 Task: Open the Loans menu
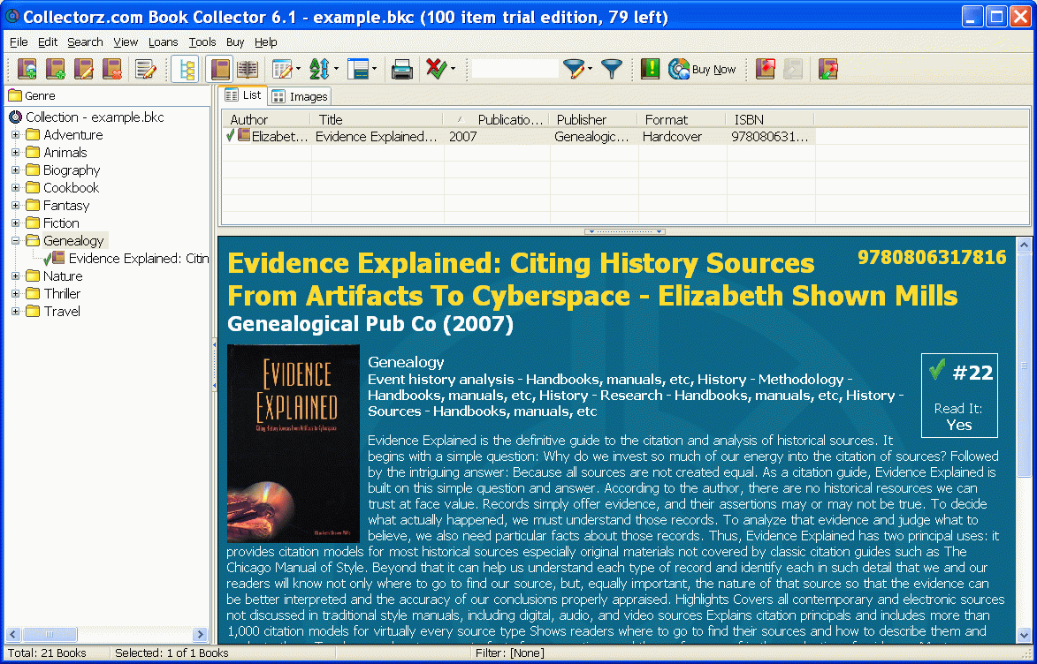tap(163, 42)
